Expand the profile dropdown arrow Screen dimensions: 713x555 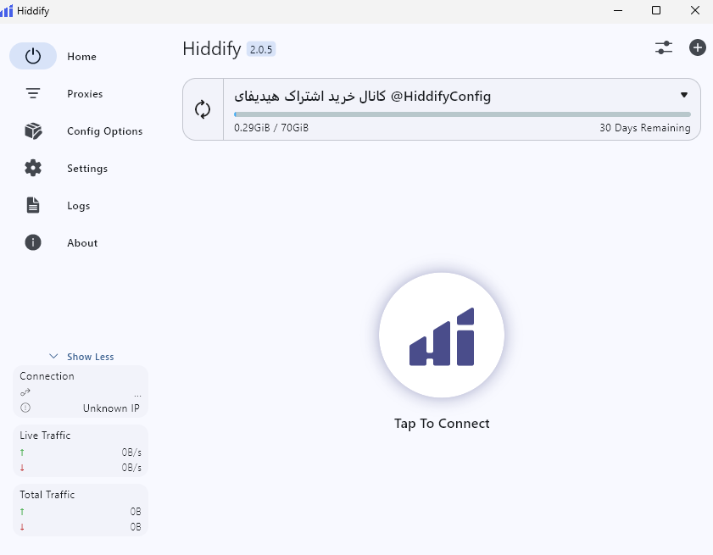click(x=684, y=95)
